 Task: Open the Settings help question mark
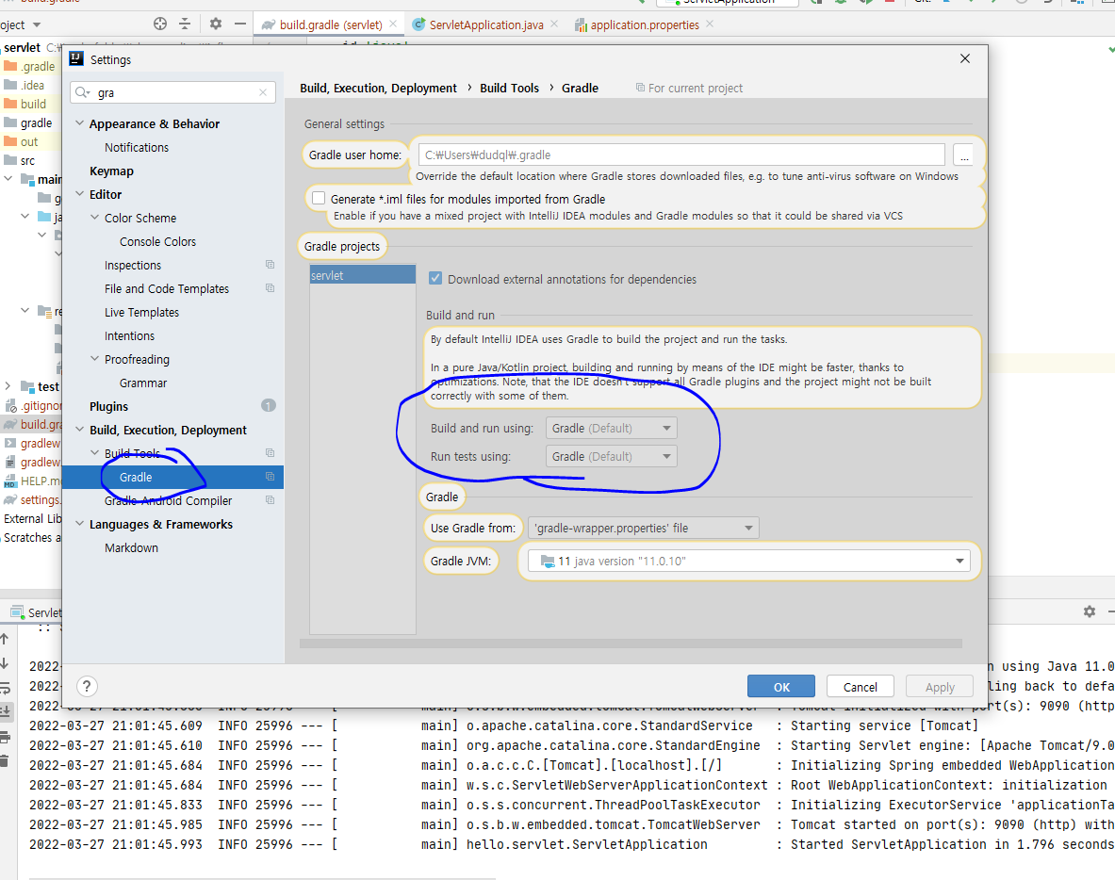(87, 686)
